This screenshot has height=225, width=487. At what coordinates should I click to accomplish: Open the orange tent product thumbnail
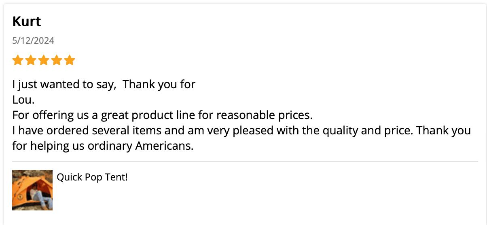32,190
